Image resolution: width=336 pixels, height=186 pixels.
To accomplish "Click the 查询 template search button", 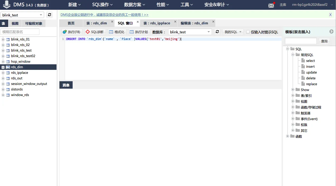I will (x=324, y=41).
